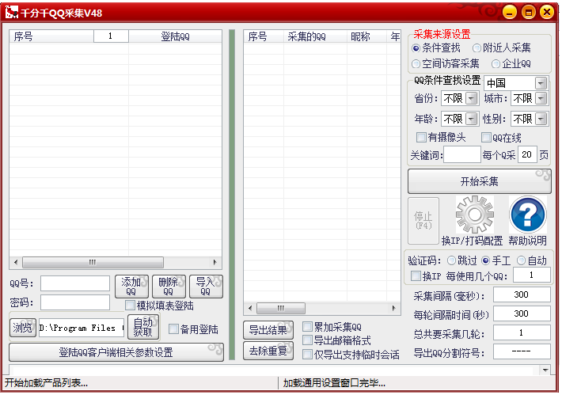
Task: Click the results list horizontal scrollbar thumb
Action: 281,308
